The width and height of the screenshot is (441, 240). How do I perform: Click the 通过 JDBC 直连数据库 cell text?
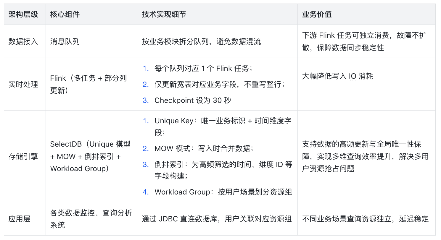click(217, 219)
